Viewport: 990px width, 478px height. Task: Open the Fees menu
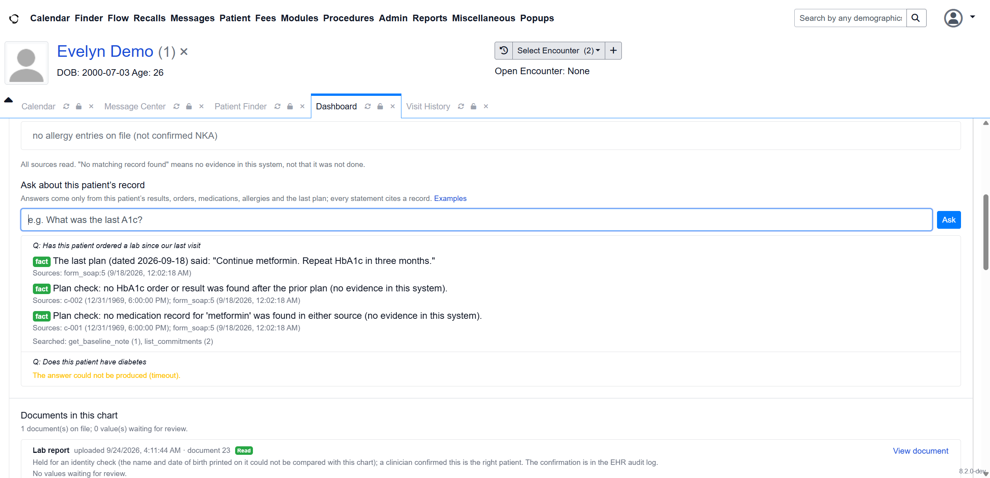266,18
